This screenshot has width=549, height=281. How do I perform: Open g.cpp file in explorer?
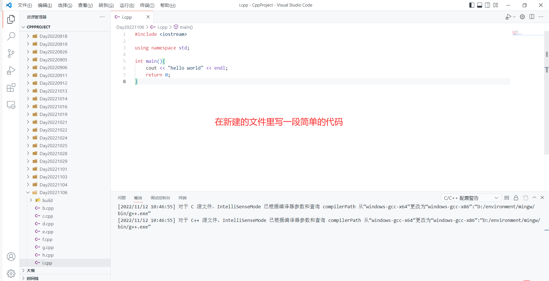coord(65,247)
